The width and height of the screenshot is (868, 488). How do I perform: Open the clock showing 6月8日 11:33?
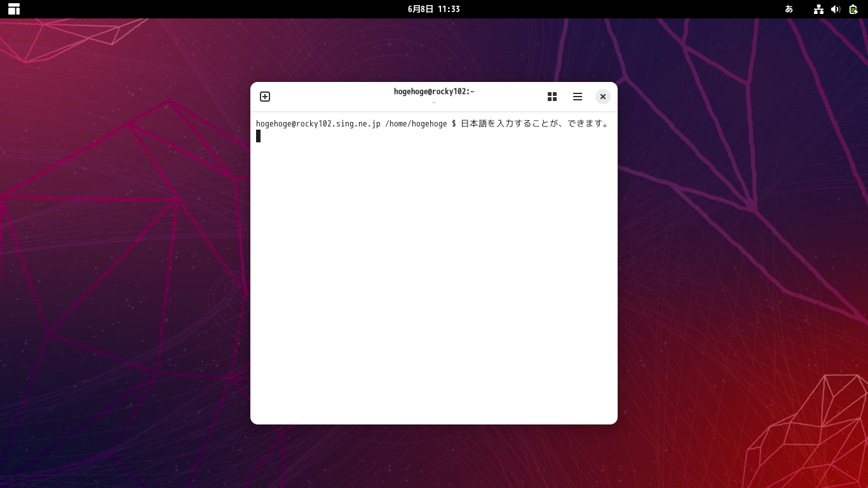433,9
